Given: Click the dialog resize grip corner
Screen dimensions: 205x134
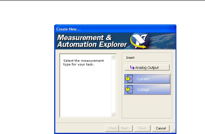Looking at the screenshot, I should [x=174, y=131].
